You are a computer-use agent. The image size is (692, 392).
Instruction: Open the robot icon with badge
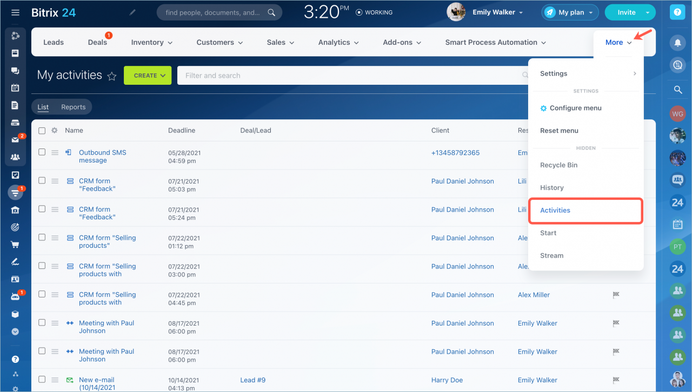[x=15, y=296]
